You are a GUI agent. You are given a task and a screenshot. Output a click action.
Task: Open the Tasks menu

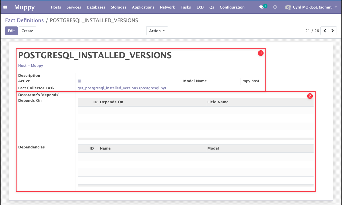pos(186,7)
